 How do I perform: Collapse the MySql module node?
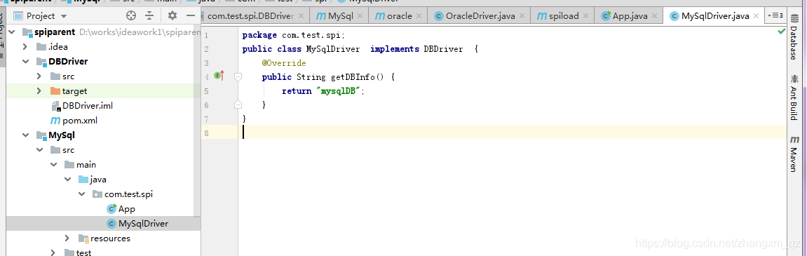coord(25,135)
